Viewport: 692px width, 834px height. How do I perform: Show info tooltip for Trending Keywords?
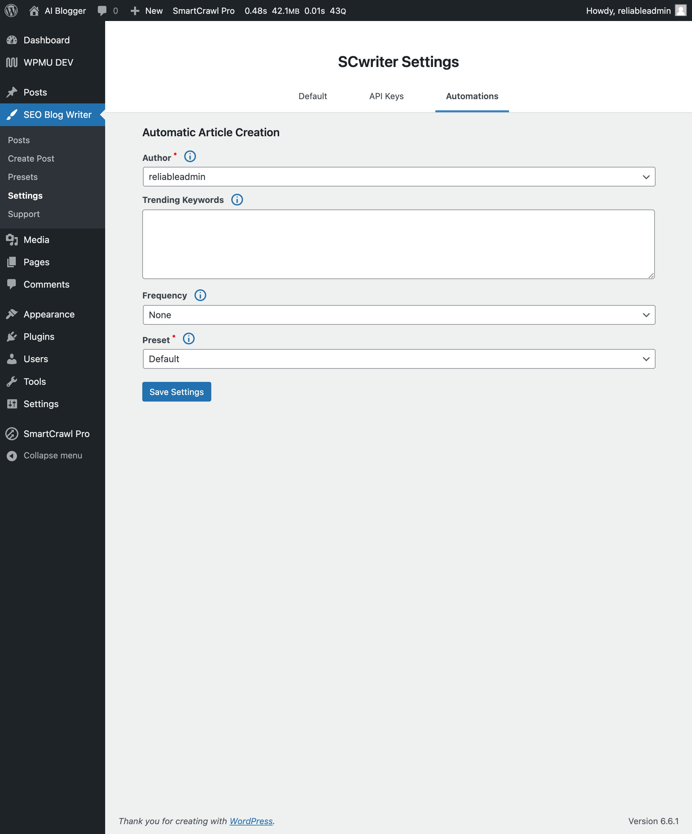[x=237, y=200]
